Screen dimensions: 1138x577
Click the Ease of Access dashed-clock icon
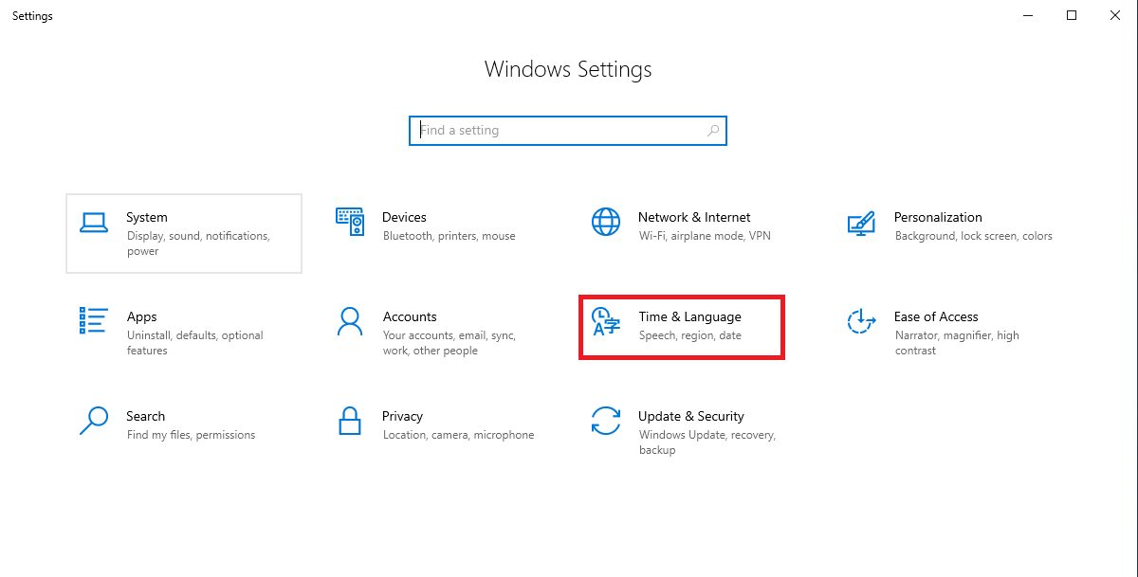(861, 321)
